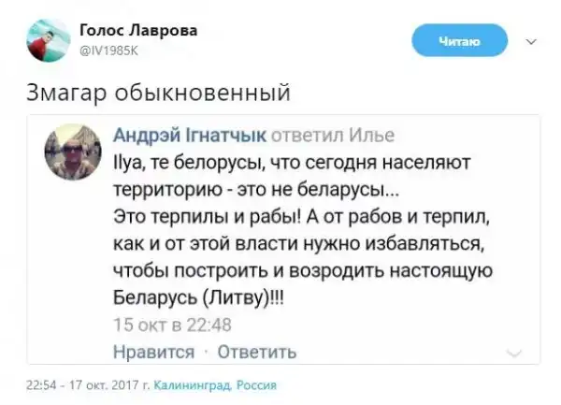Toggle the Читаю follow button

(x=459, y=40)
